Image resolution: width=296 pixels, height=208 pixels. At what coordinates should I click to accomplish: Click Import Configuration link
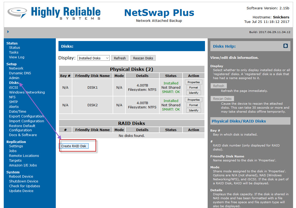[x=26, y=121]
